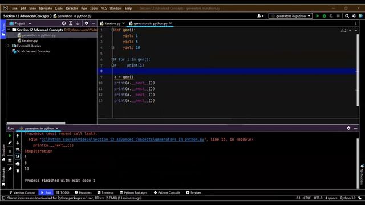Screen dimensions: 365x205
Task: Toggle Structure tool window side tab
Action: click(3, 152)
